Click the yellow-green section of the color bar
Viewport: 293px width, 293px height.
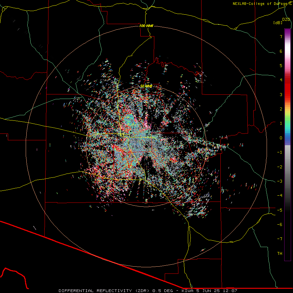(287, 114)
